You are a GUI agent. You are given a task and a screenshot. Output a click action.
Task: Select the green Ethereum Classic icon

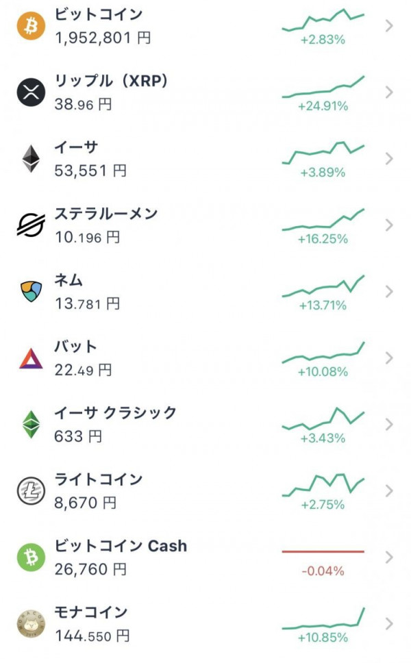[31, 424]
